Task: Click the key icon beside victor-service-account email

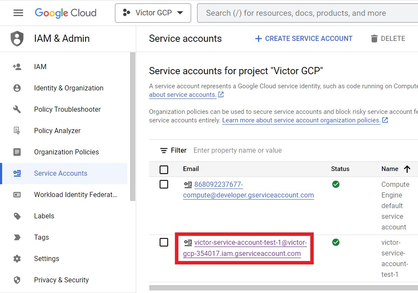Action: pyautogui.click(x=188, y=242)
